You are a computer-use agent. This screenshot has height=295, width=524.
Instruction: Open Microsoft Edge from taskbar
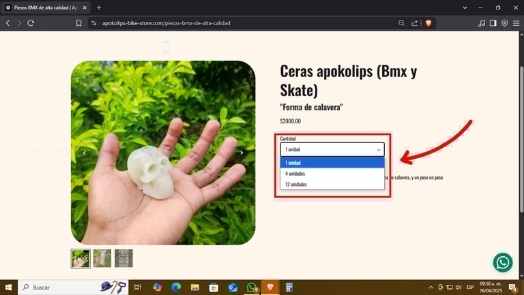(x=176, y=288)
